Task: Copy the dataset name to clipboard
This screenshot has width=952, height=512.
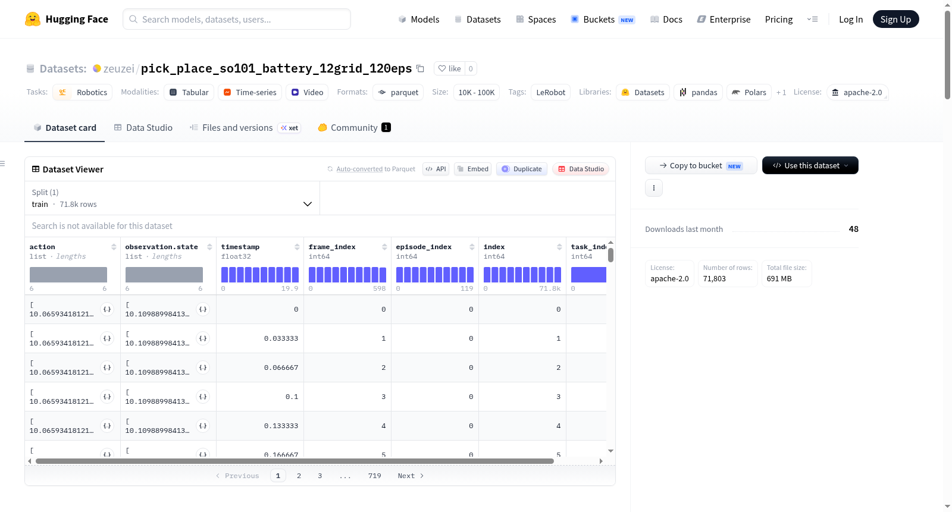Action: click(x=420, y=68)
